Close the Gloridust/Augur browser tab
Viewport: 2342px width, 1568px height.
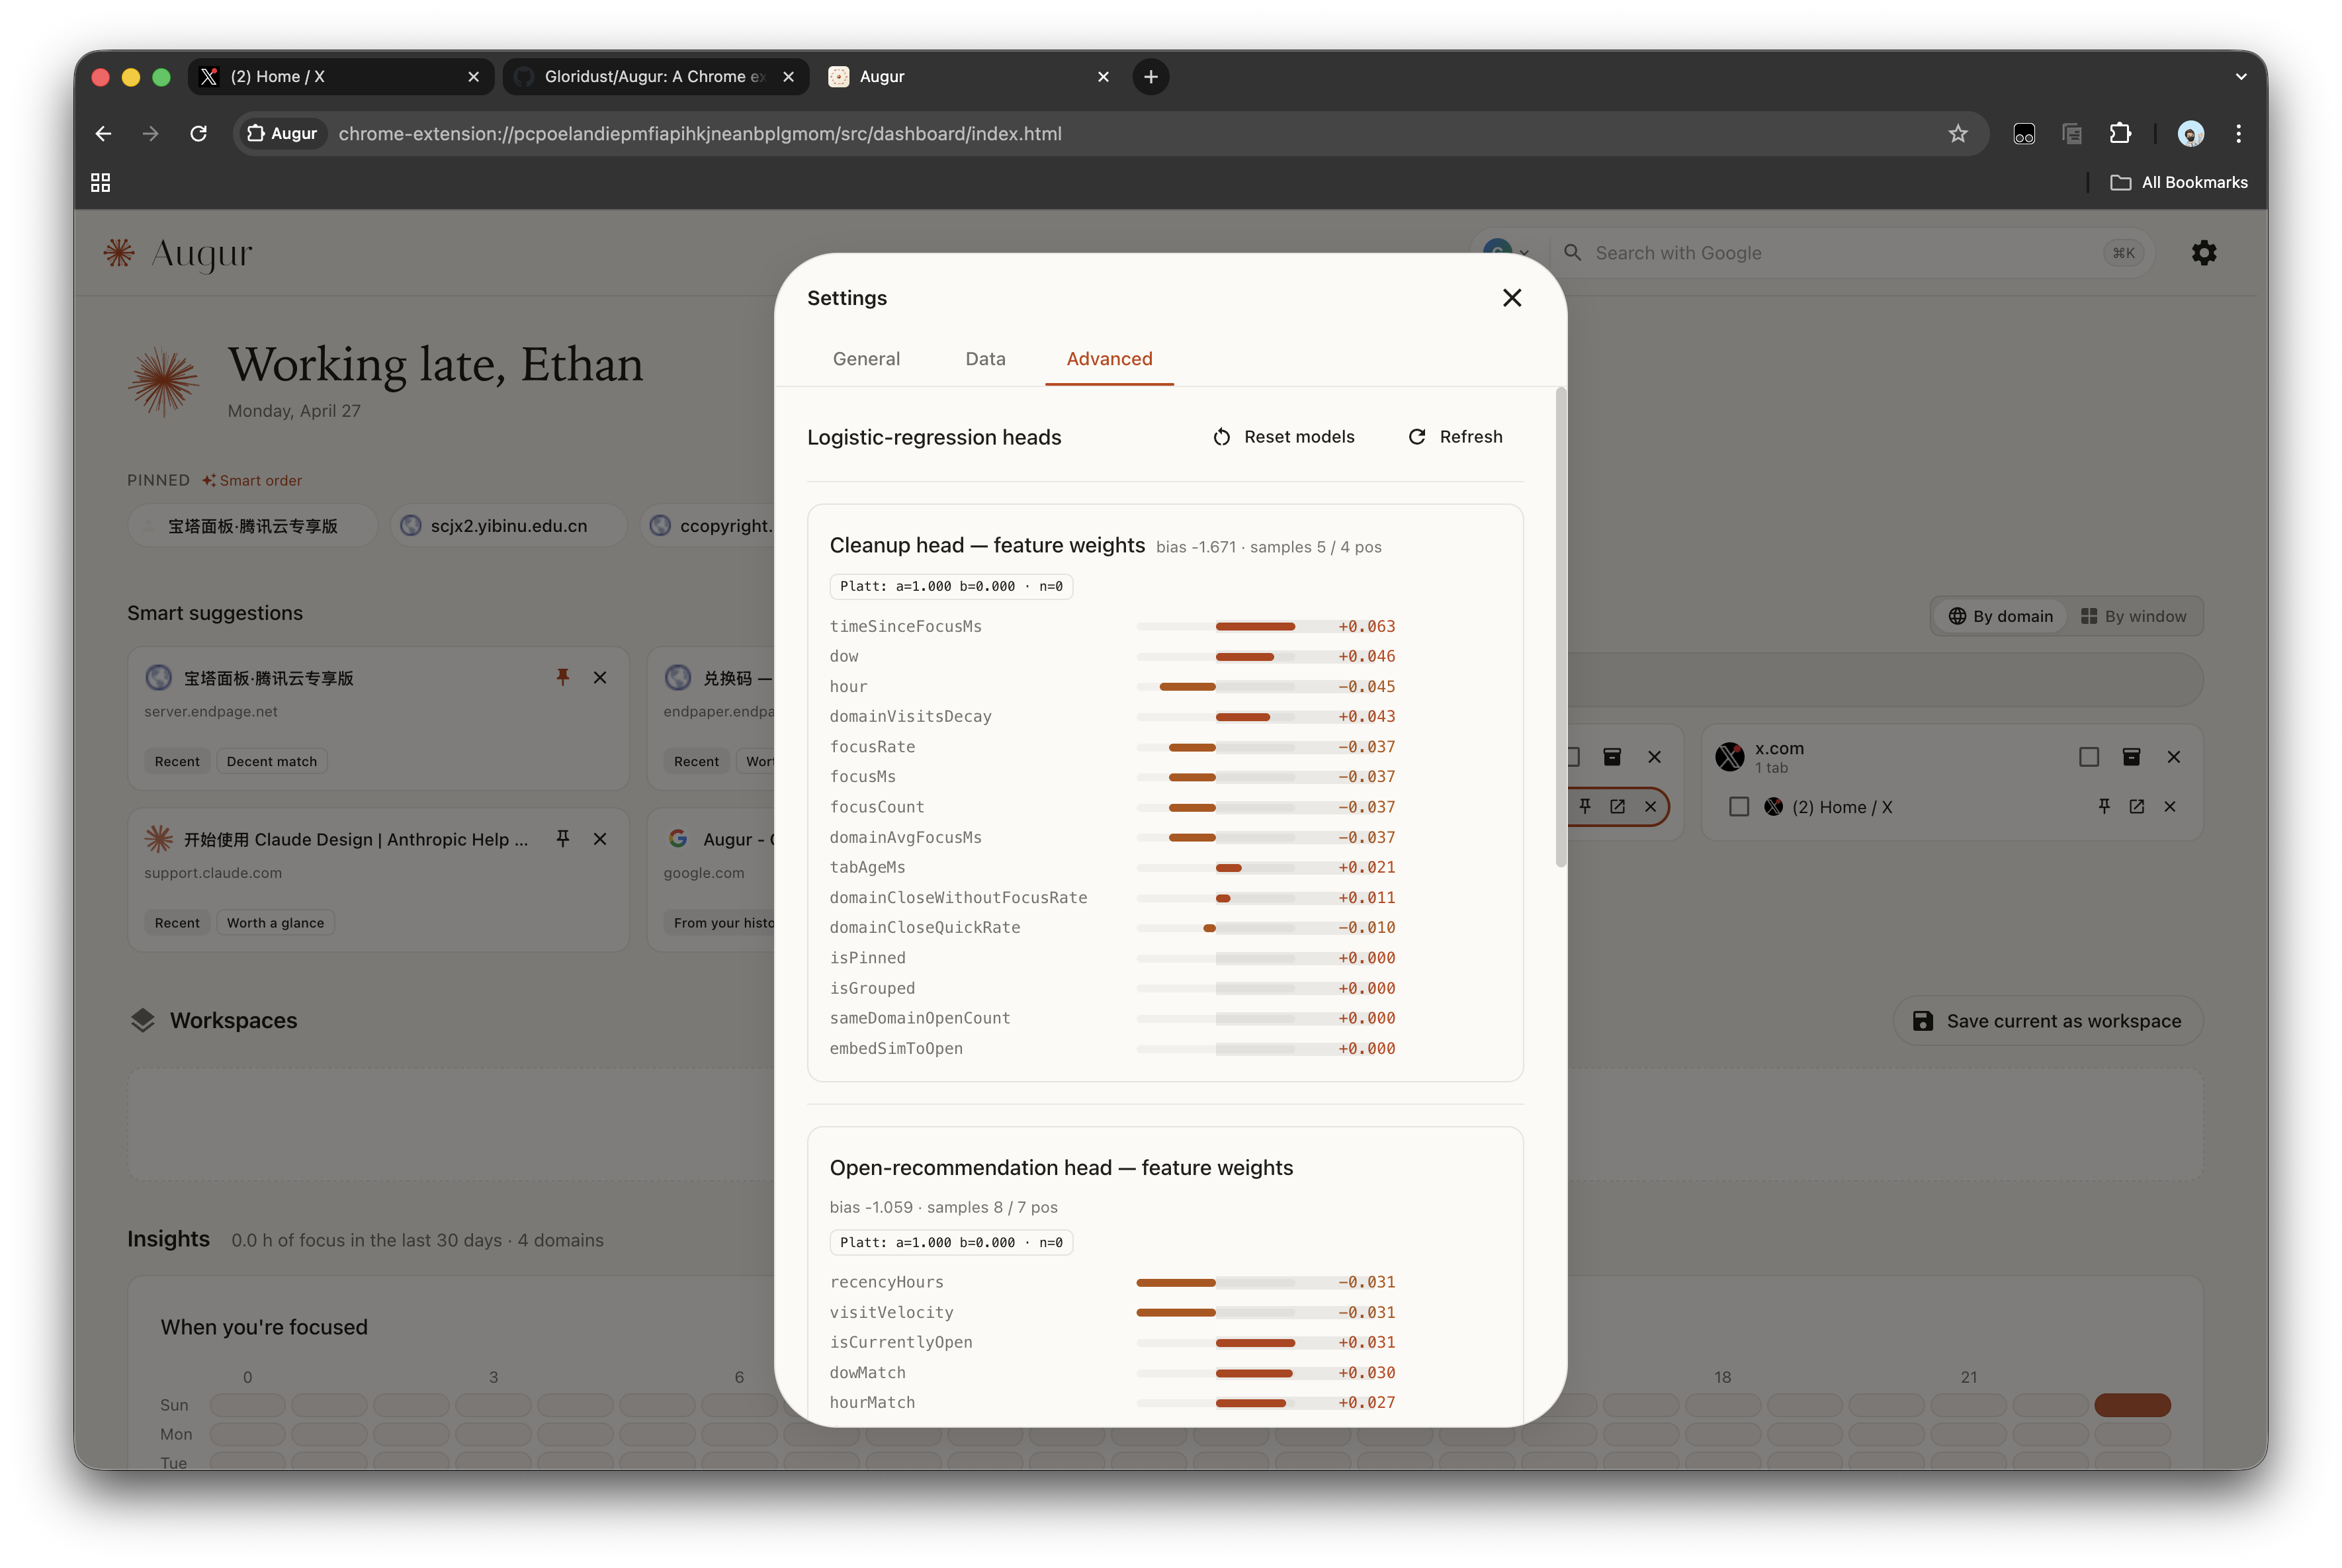pos(788,76)
